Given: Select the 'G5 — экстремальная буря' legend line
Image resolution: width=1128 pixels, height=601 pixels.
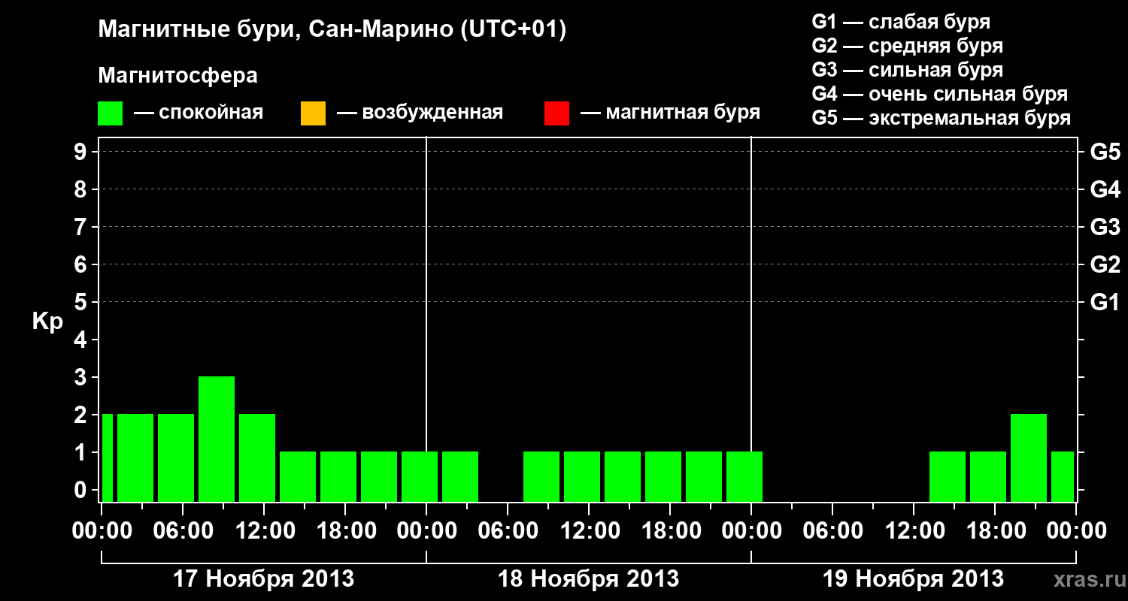Looking at the screenshot, I should click(942, 118).
